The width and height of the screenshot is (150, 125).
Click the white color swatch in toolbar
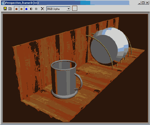[x=75, y=8]
